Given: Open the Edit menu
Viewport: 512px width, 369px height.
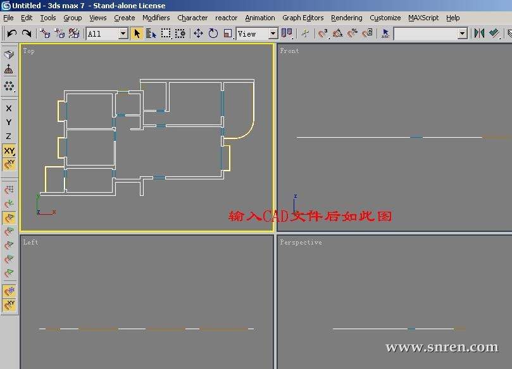Looking at the screenshot, I should 27,18.
